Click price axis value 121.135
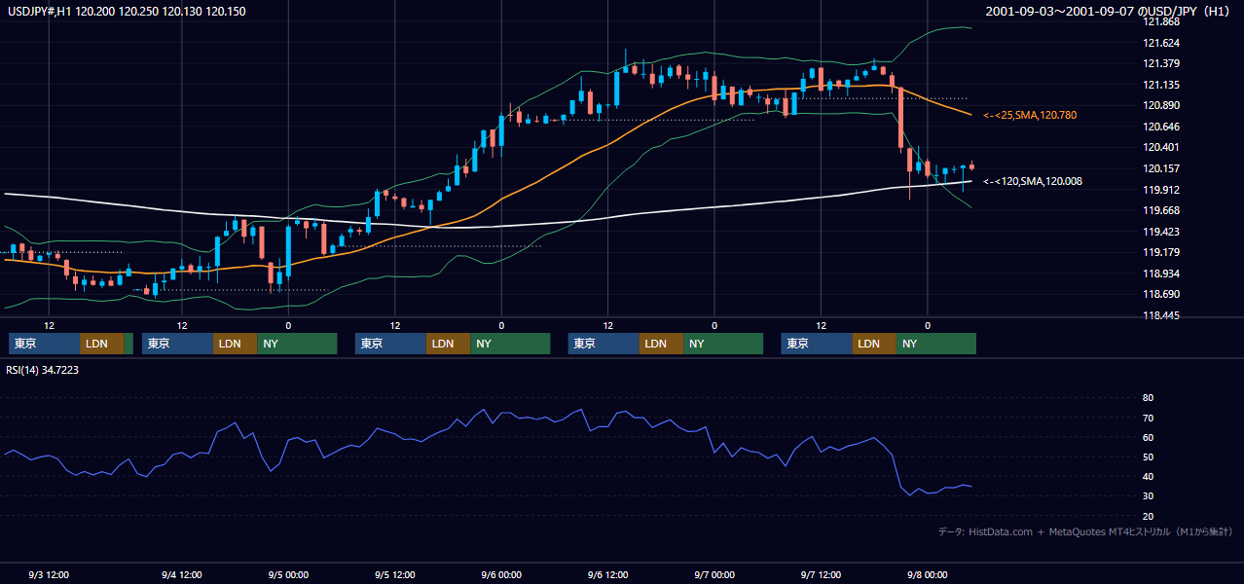The width and height of the screenshot is (1244, 584). click(x=1160, y=85)
